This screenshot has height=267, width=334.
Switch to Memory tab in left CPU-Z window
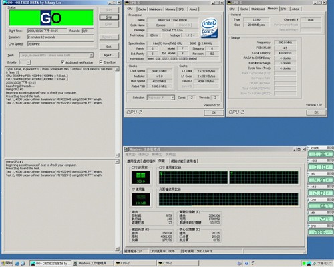pyautogui.click(x=170, y=9)
